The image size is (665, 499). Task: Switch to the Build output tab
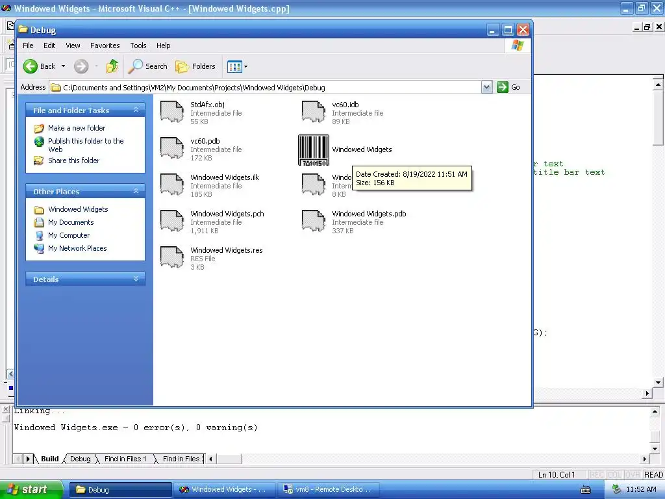(49, 459)
